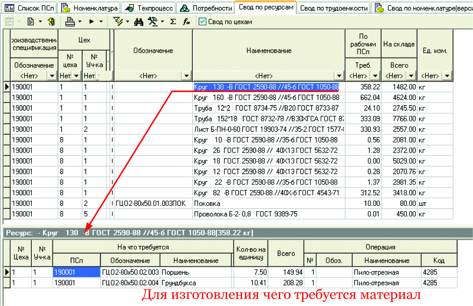Toggle the 'Свод по цехам' checkbox

coord(202,22)
